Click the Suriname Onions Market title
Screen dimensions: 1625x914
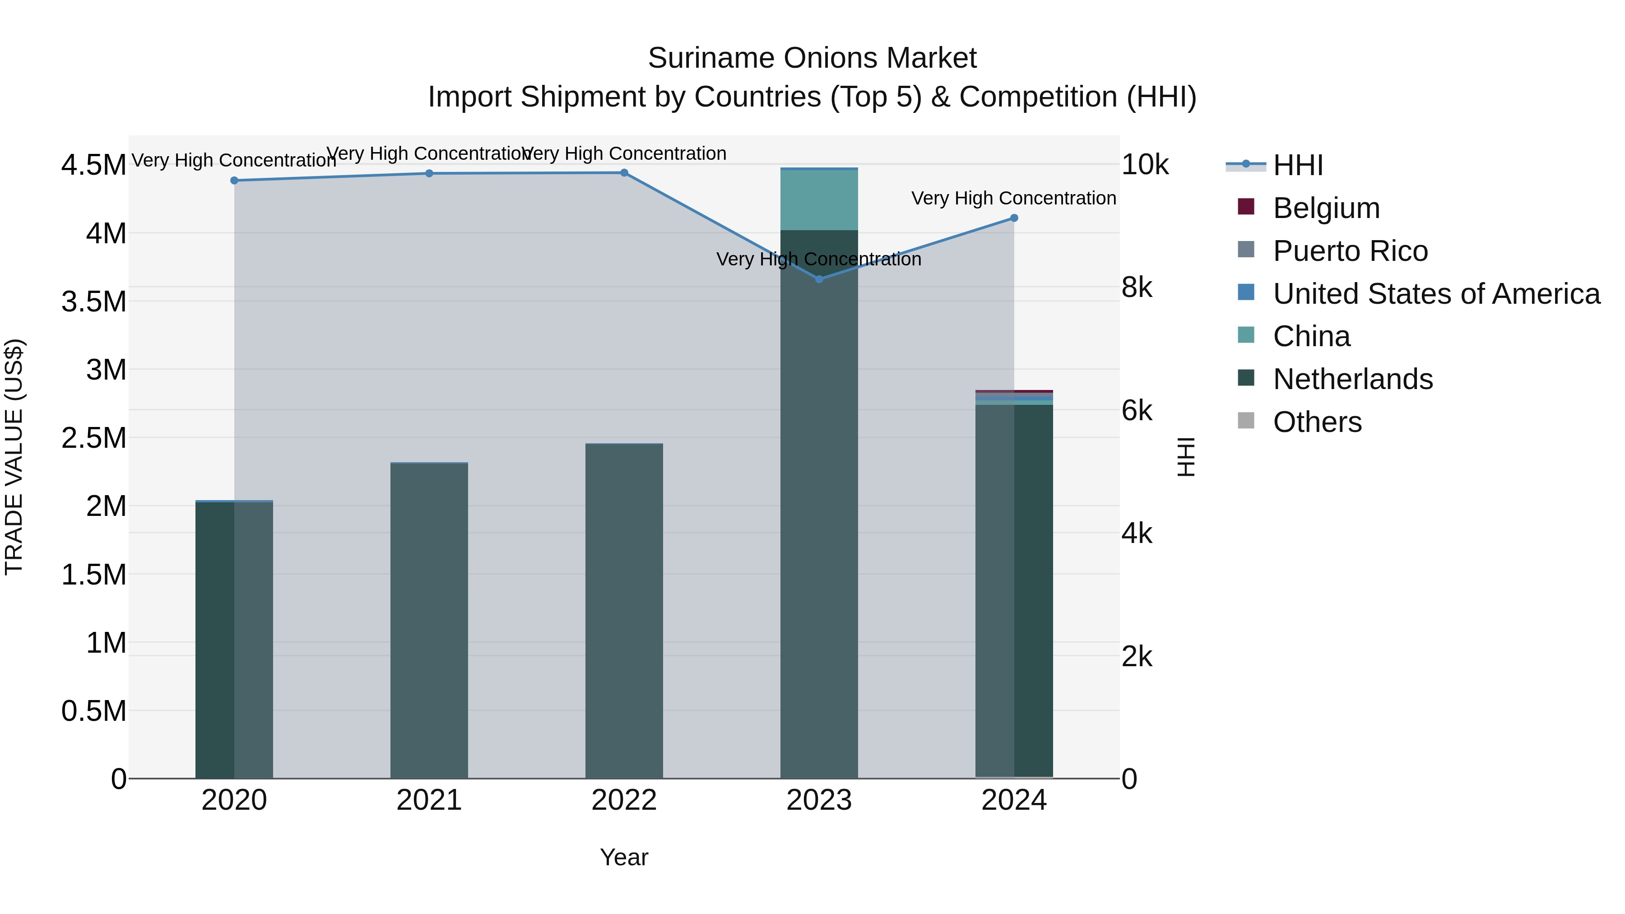point(812,58)
